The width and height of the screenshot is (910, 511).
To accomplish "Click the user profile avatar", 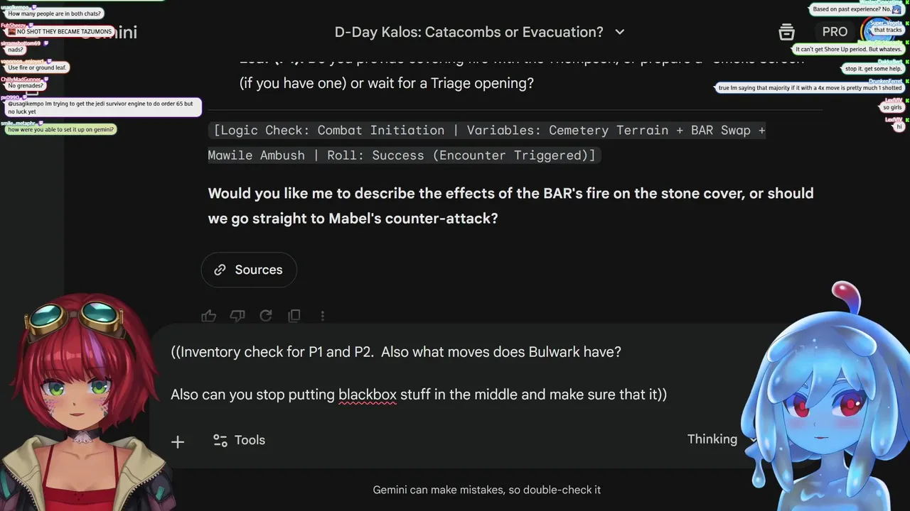I will pyautogui.click(x=879, y=32).
